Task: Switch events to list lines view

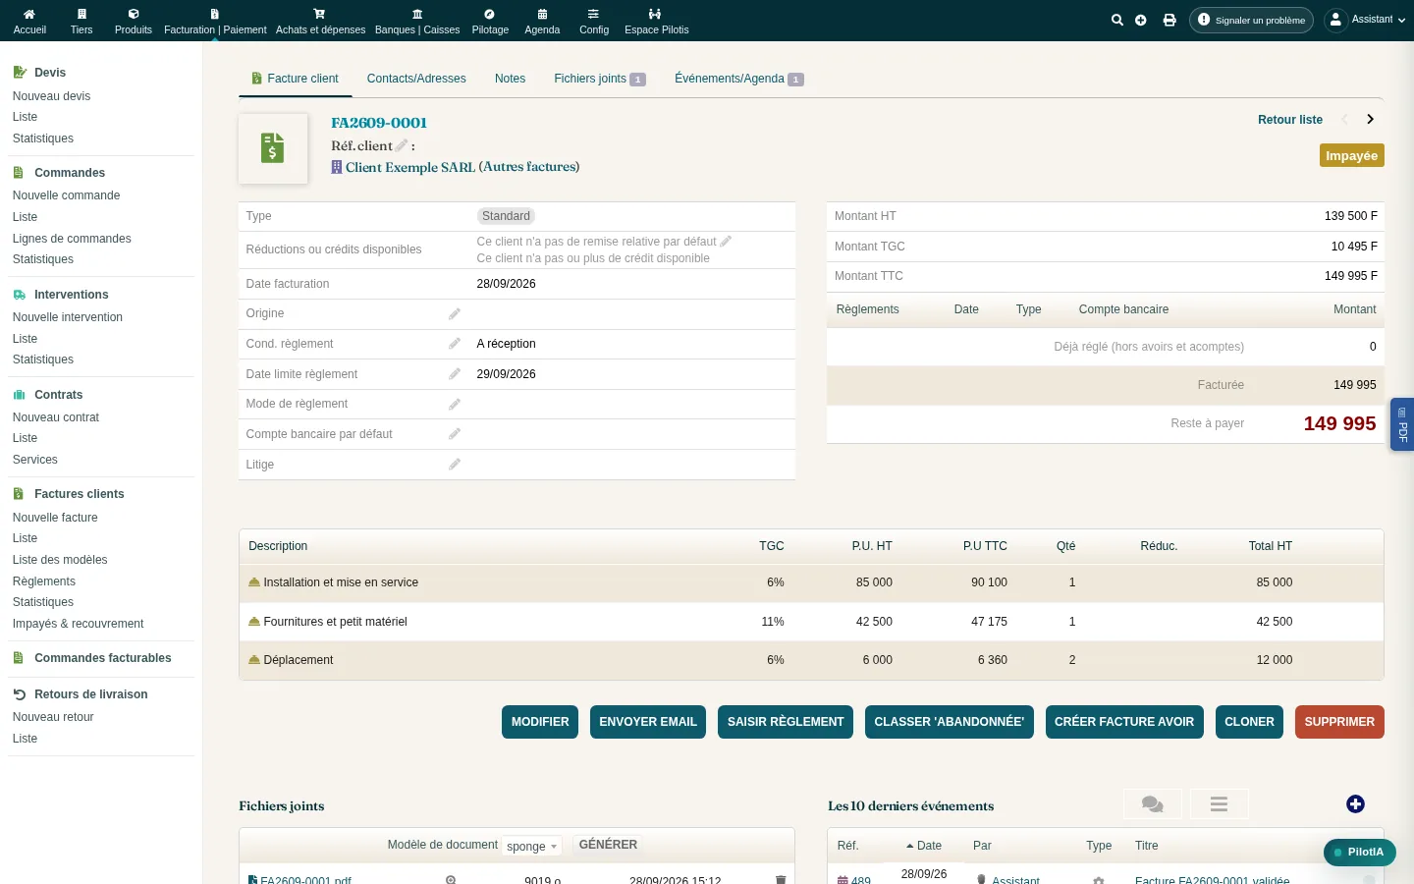Action: click(1219, 804)
